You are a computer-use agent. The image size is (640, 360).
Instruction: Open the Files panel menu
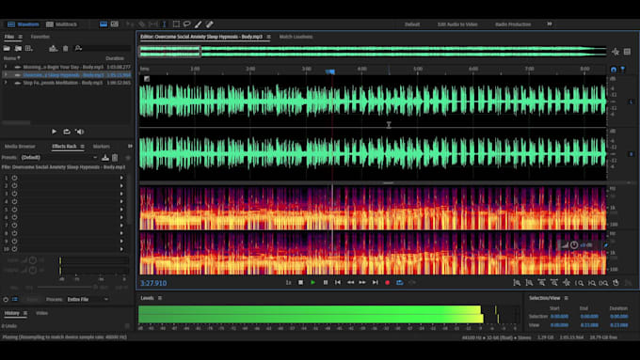[x=21, y=37]
